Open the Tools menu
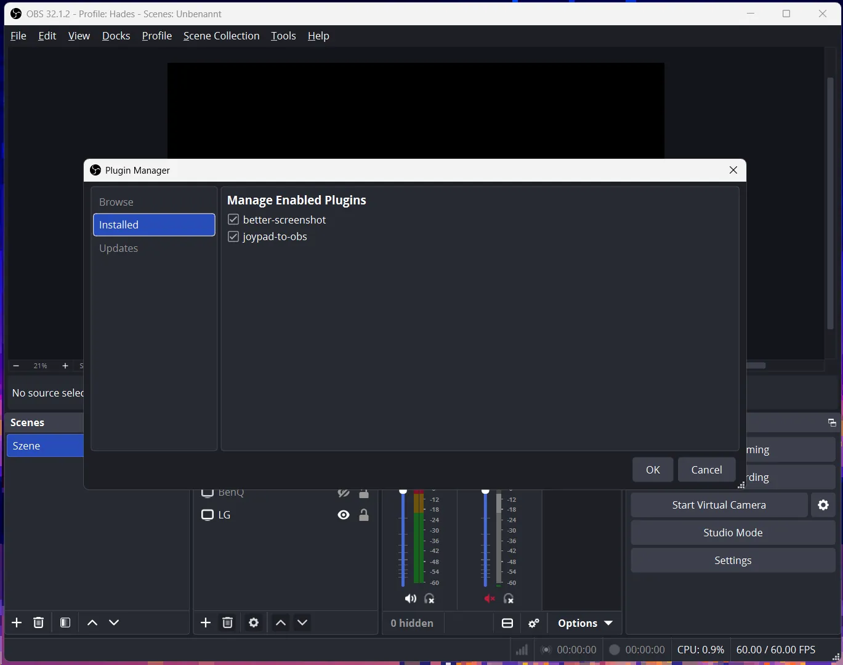This screenshot has height=665, width=843. tap(283, 36)
